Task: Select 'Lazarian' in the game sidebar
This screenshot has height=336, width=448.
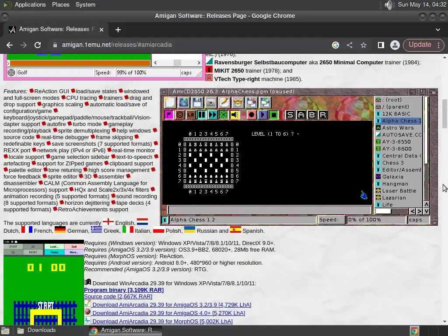Action: pyautogui.click(x=399, y=198)
